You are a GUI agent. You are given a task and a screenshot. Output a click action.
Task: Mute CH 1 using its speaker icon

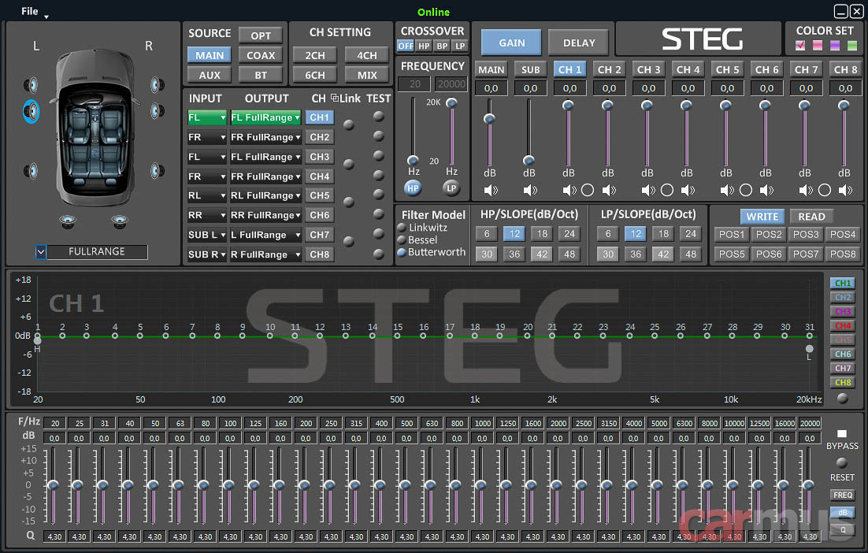coord(569,191)
